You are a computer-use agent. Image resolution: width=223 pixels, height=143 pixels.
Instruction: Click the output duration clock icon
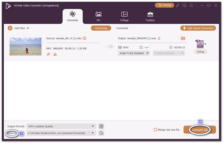[x=171, y=47]
